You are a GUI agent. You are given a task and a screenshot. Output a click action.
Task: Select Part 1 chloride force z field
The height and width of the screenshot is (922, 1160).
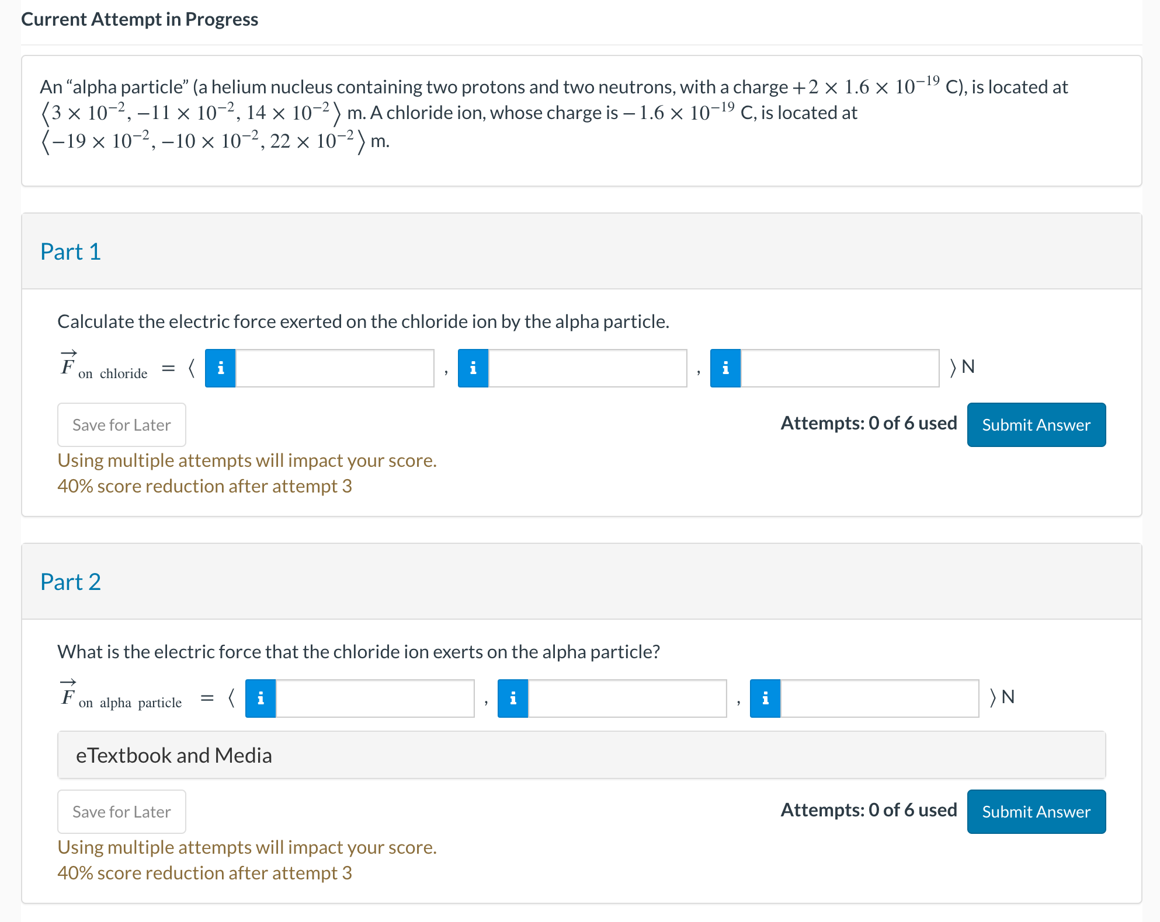pos(839,368)
